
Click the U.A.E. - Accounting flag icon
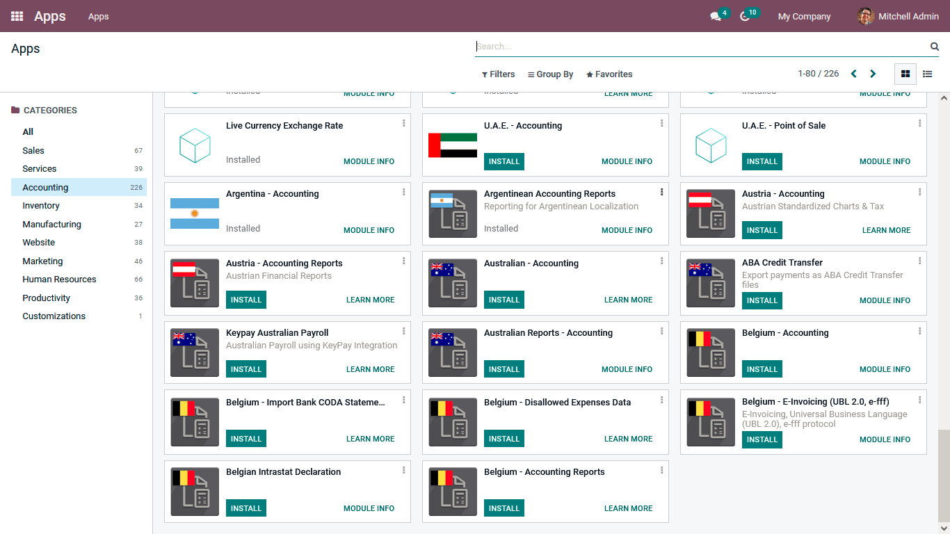tap(453, 145)
